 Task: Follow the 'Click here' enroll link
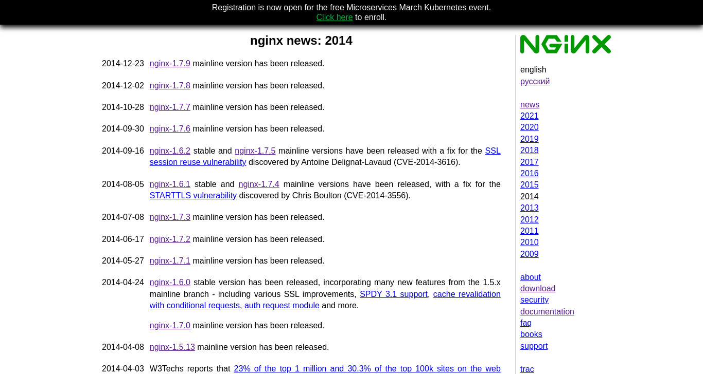coord(335,17)
